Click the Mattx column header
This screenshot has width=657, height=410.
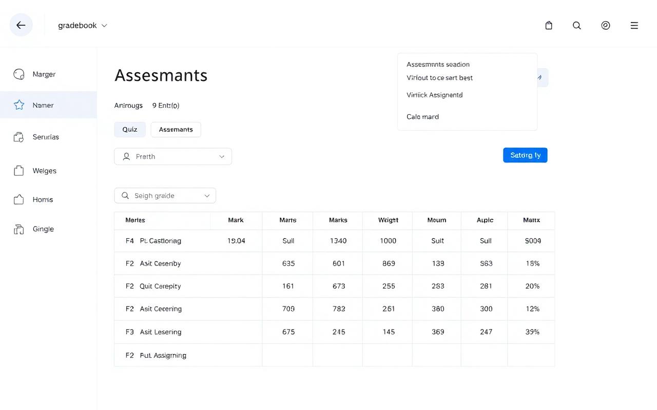[x=531, y=220]
